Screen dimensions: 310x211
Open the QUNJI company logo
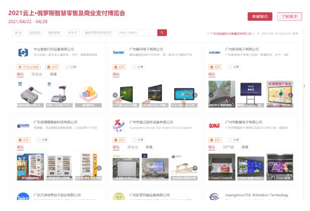click(214, 125)
